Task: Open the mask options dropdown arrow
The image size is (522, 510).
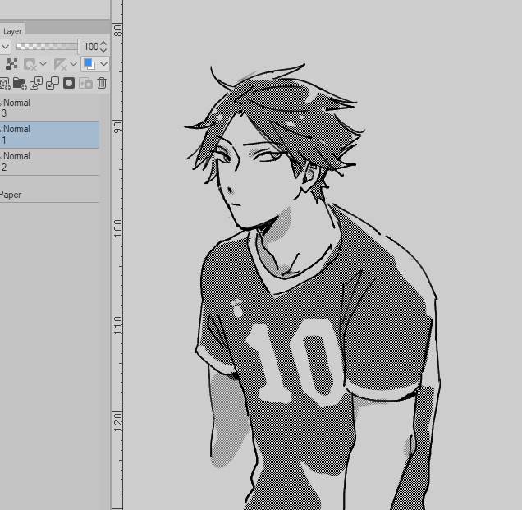Action: pyautogui.click(x=43, y=64)
